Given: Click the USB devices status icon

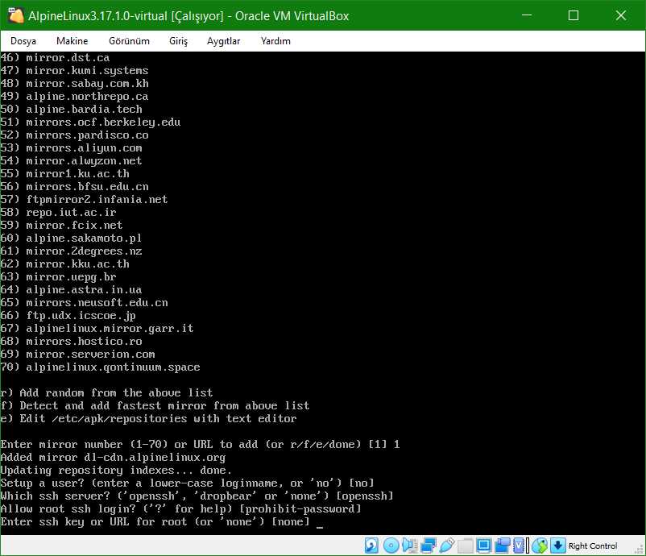Looking at the screenshot, I should pyautogui.click(x=446, y=546).
